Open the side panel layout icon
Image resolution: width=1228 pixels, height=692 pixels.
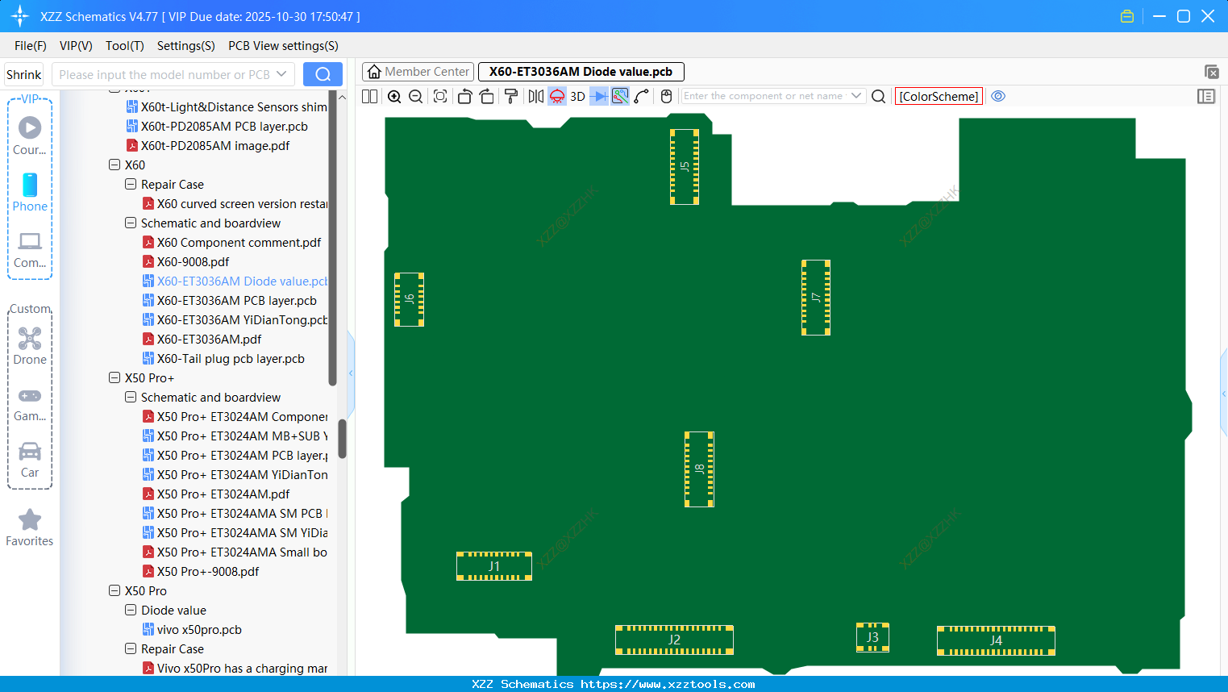tap(1206, 96)
